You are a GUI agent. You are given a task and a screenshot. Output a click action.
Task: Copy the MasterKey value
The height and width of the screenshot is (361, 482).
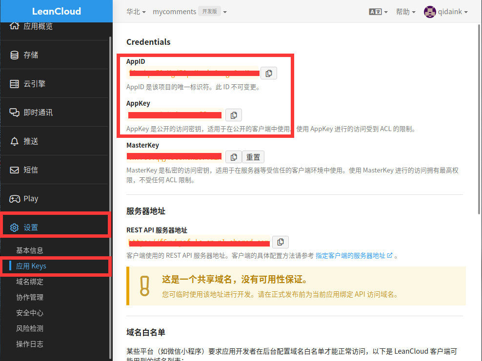pyautogui.click(x=234, y=157)
